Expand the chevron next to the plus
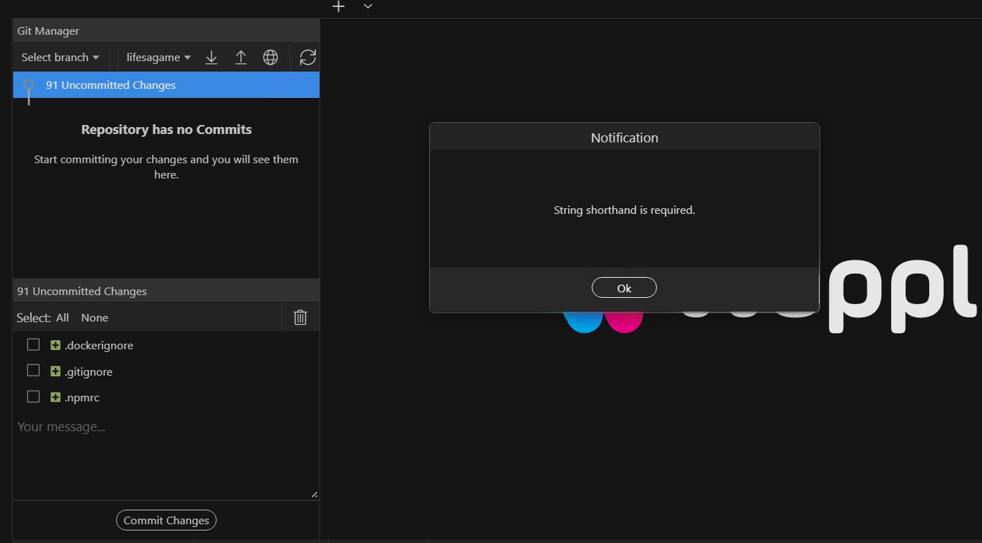 click(x=368, y=6)
